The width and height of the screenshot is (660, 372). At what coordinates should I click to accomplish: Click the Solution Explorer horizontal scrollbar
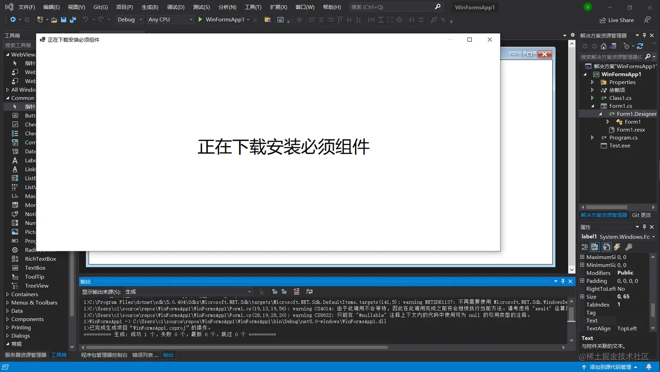[x=607, y=207]
